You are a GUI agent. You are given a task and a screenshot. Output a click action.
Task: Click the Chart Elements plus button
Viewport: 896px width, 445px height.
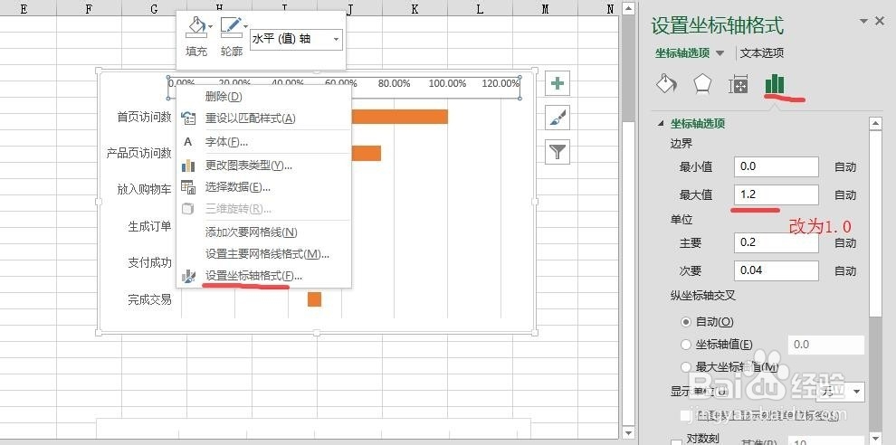558,84
